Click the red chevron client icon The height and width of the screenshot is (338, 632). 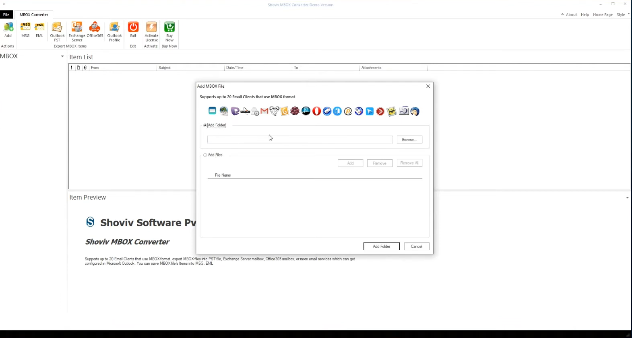[x=380, y=111]
